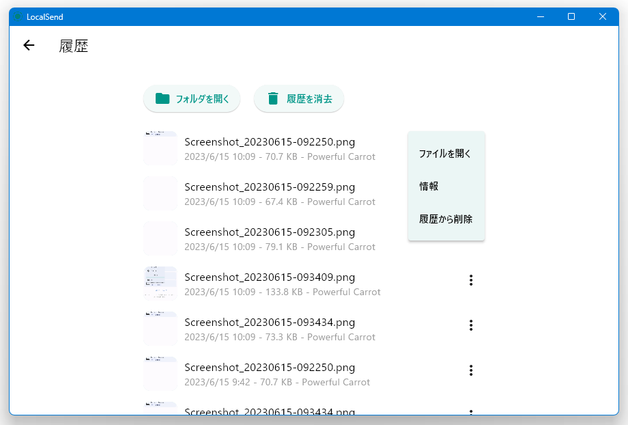Image resolution: width=628 pixels, height=425 pixels.
Task: Click the thumbnail for Screenshot_20230615-092259.png
Action: click(x=160, y=193)
